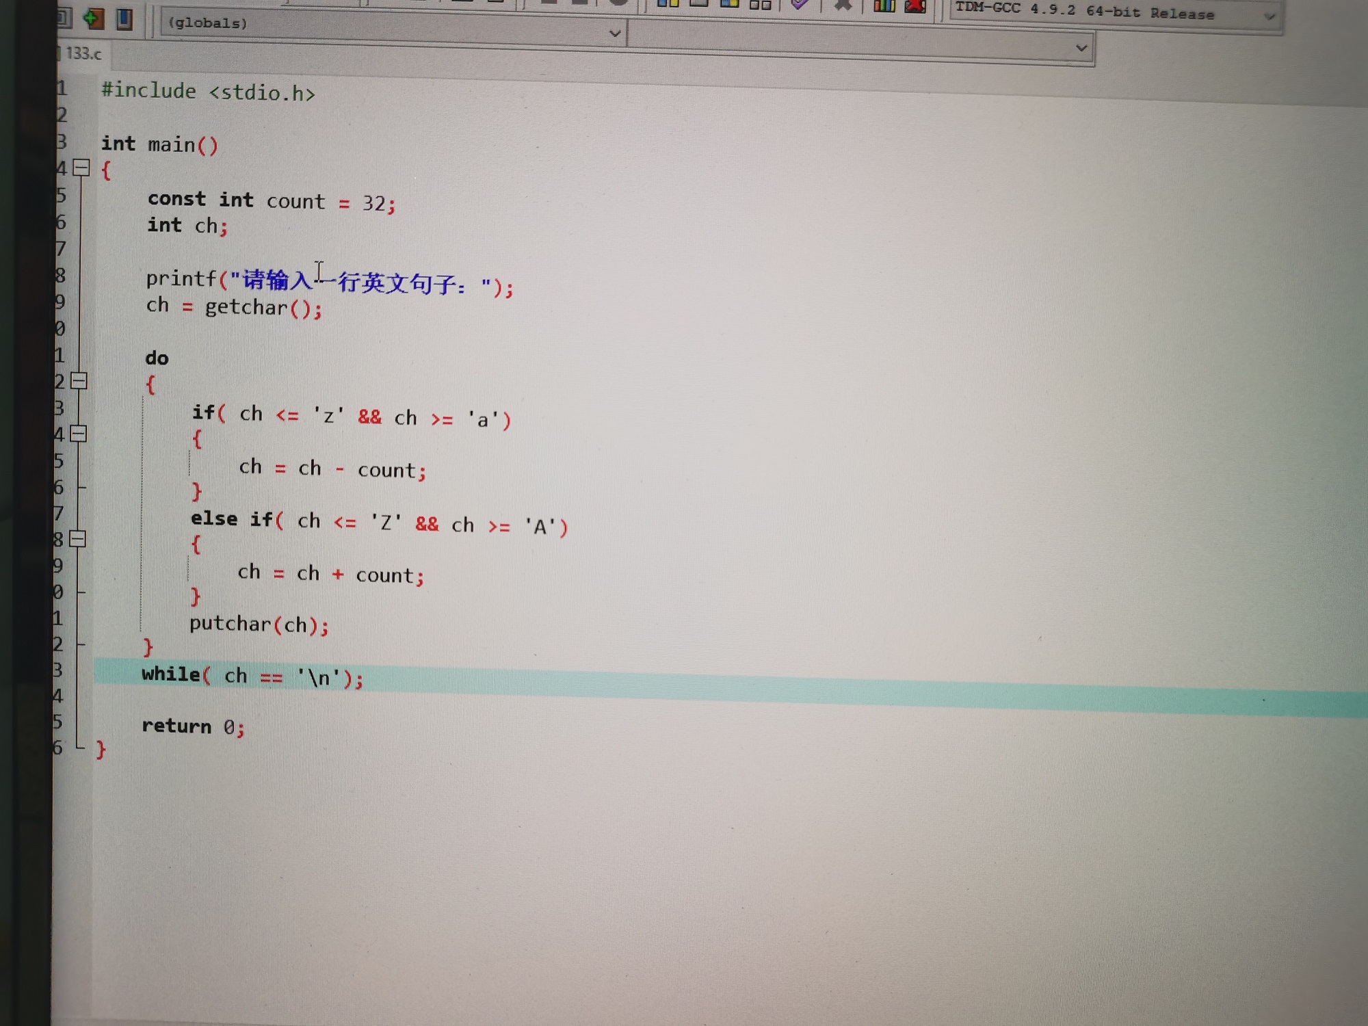Click the 'int main()' line
The image size is (1368, 1026).
pyautogui.click(x=159, y=144)
